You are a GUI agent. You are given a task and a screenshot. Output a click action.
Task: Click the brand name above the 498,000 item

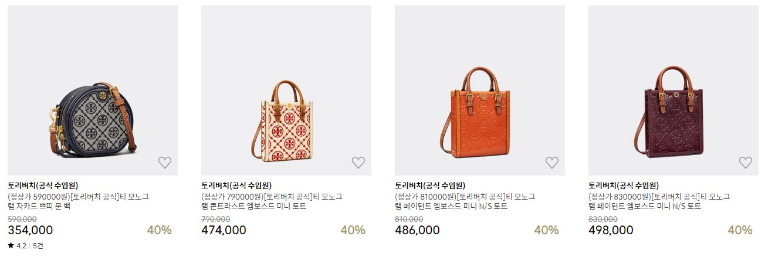point(624,186)
